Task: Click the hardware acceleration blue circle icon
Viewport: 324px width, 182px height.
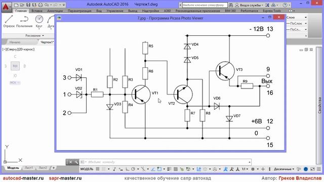Action: 306,169
